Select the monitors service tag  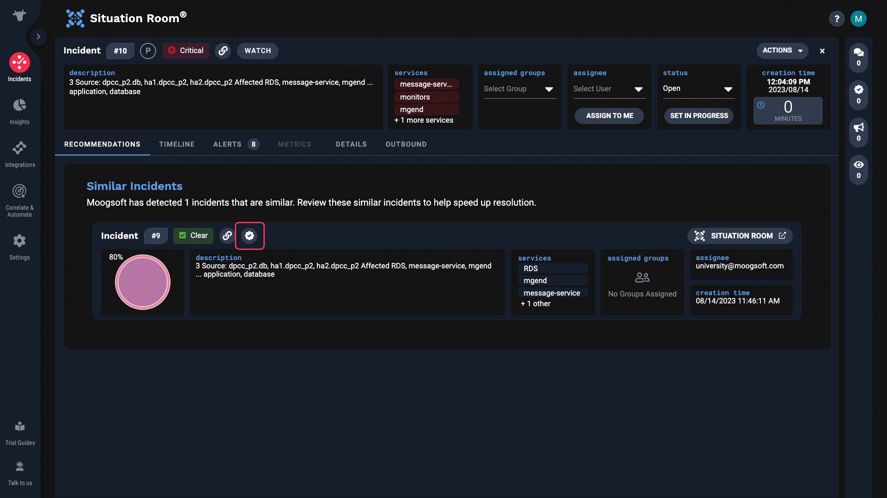click(x=426, y=97)
